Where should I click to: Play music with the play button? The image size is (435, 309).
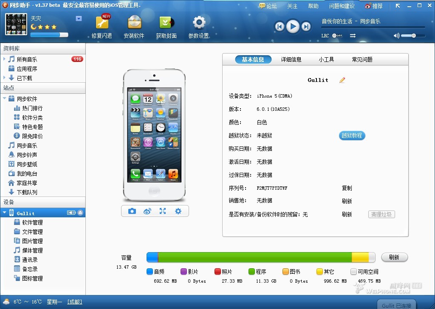point(293,27)
